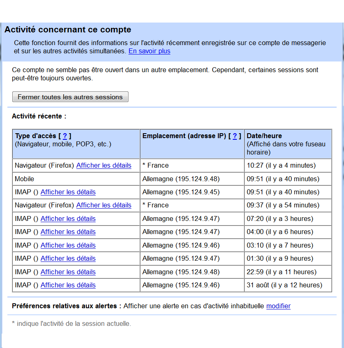Click '* indique l'activité de la session actuelle' note
This screenshot has width=344, height=348.
point(71,323)
